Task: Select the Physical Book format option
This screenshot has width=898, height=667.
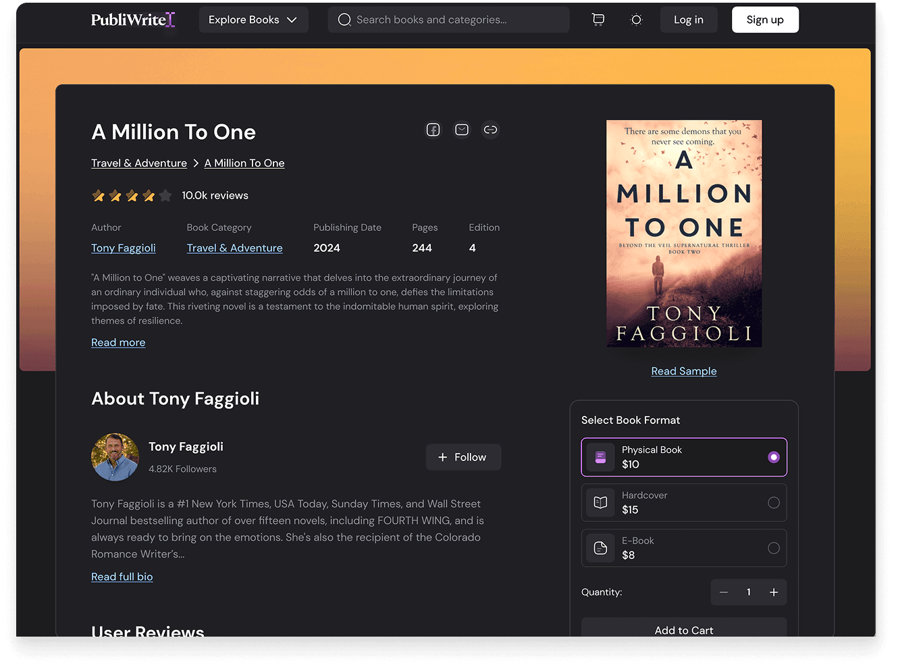Action: 683,457
